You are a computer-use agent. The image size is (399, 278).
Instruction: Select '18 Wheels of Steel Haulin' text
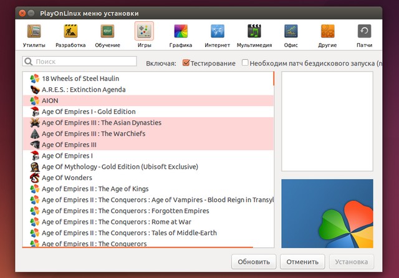pos(80,79)
